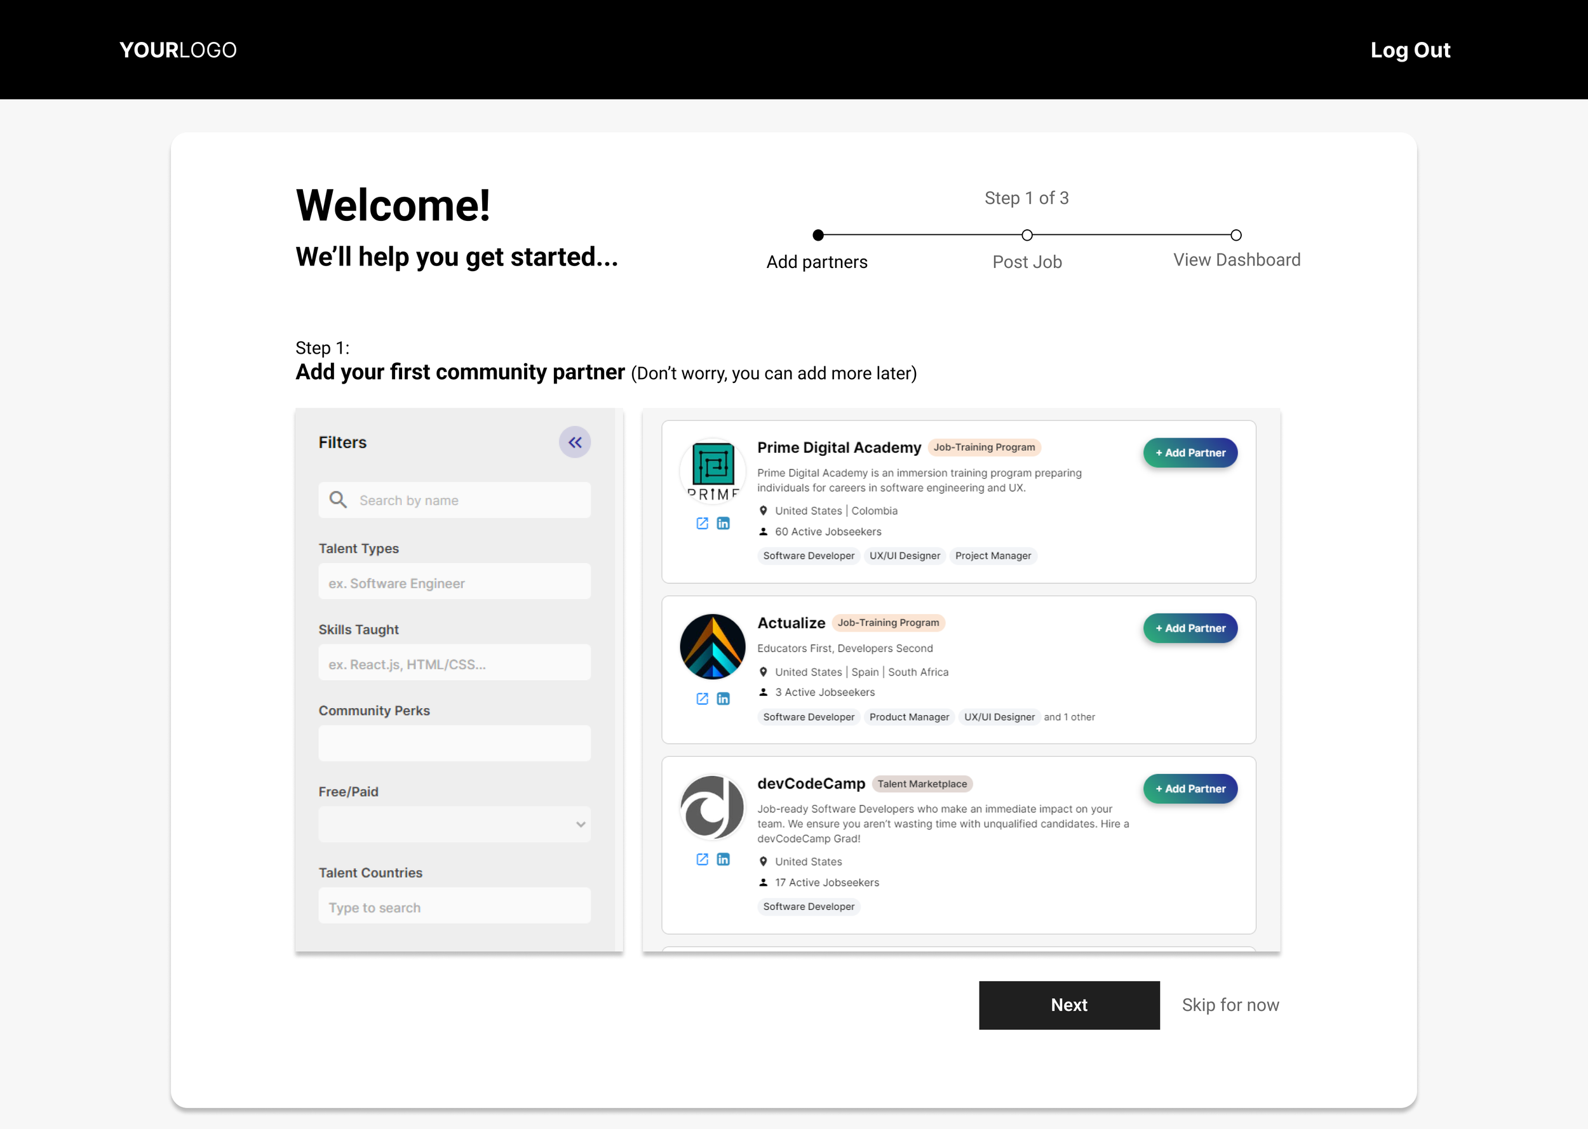1588x1129 pixels.
Task: Select the View Dashboard step circle
Action: coord(1235,235)
